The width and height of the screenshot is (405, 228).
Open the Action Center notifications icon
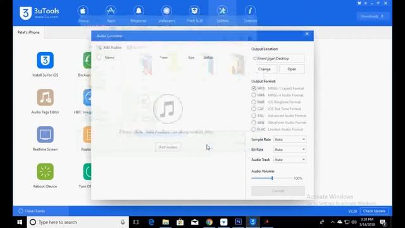click(x=383, y=222)
